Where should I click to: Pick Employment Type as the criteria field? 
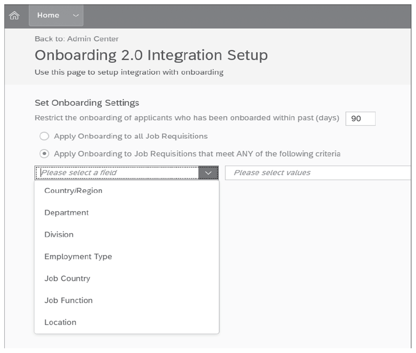[x=78, y=256]
